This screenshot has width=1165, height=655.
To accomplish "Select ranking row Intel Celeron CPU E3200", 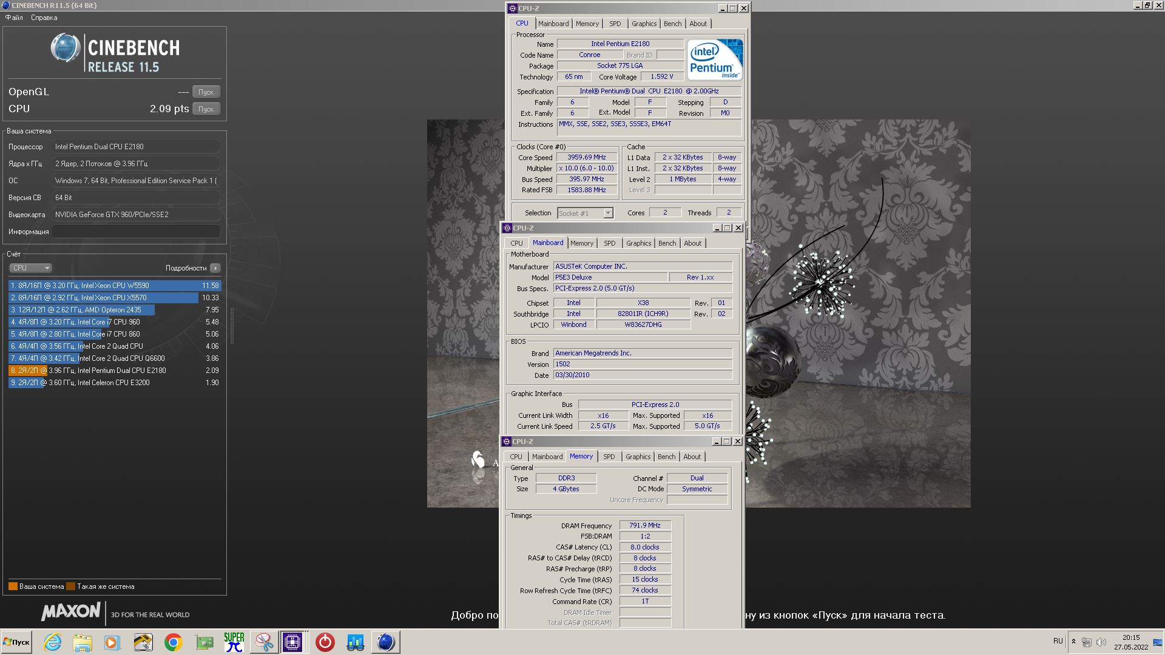I will pyautogui.click(x=115, y=383).
